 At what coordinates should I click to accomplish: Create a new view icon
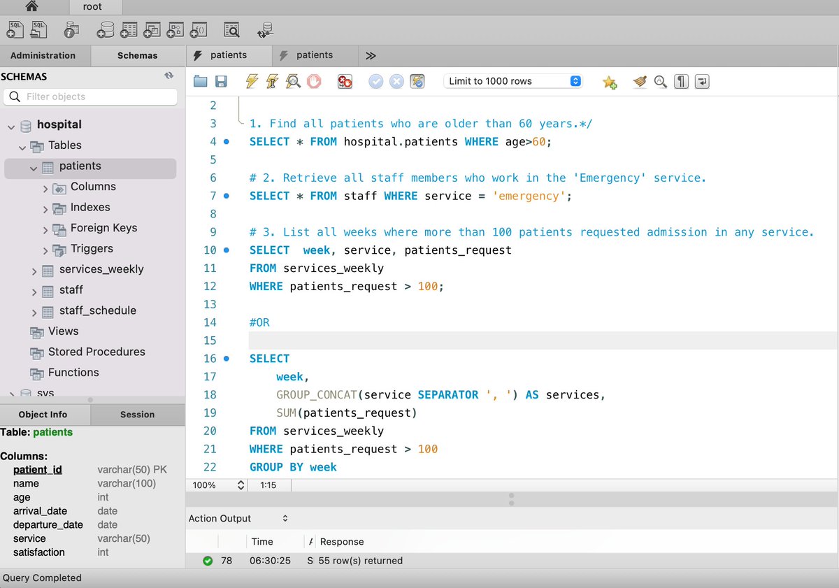coord(152,29)
